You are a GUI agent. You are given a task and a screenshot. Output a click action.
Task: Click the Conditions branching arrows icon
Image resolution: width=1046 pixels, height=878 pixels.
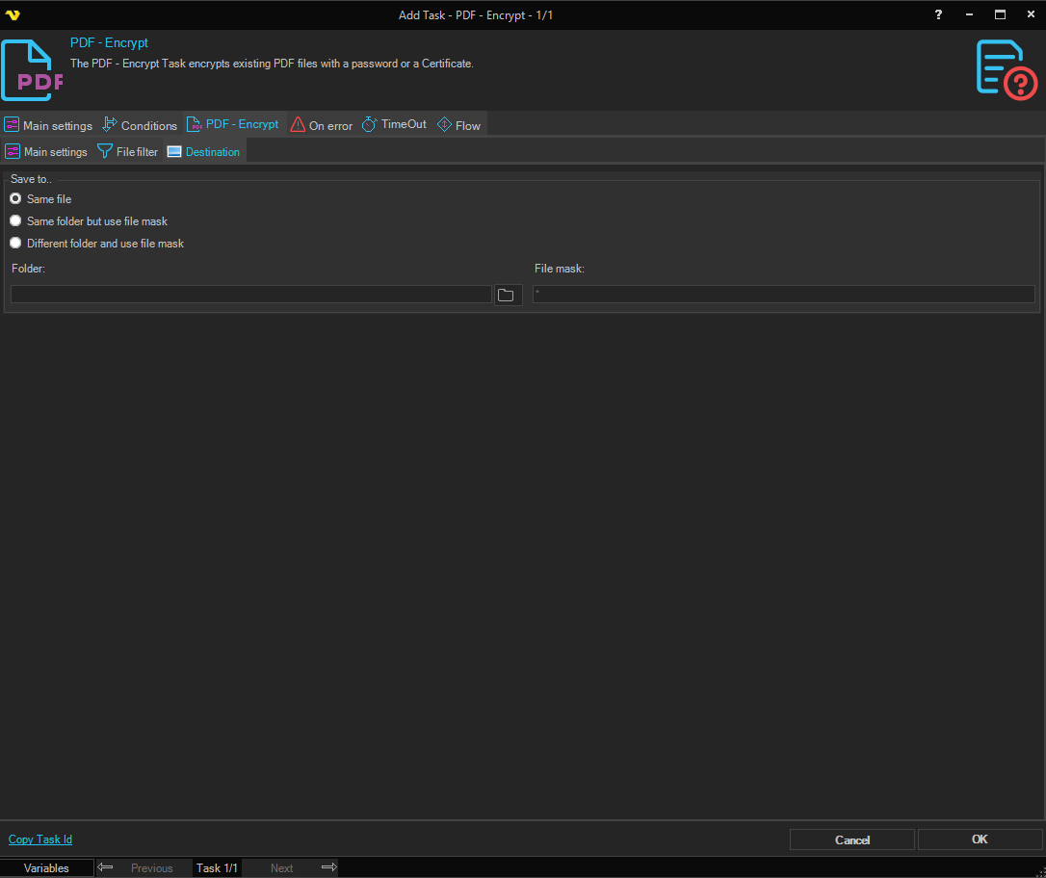[110, 125]
